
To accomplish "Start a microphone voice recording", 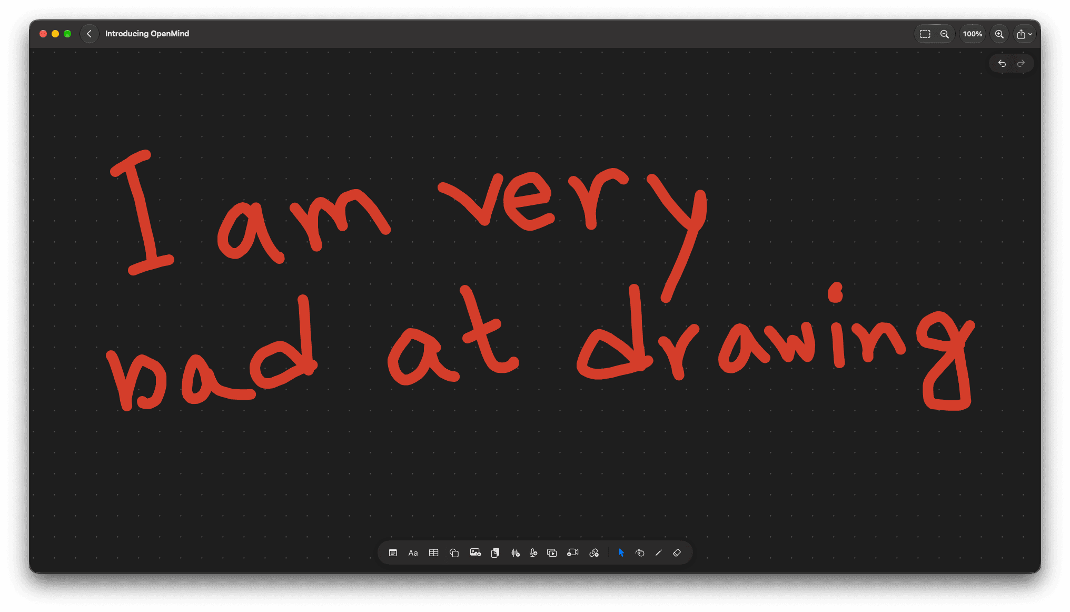I will click(x=533, y=552).
